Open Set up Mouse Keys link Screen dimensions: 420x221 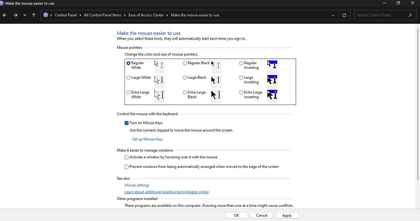[x=147, y=139]
